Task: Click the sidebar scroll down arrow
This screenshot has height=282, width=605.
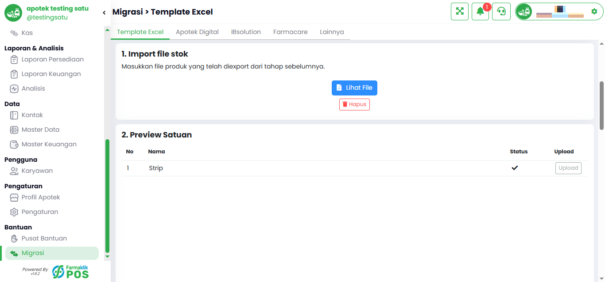Action: coord(107,256)
